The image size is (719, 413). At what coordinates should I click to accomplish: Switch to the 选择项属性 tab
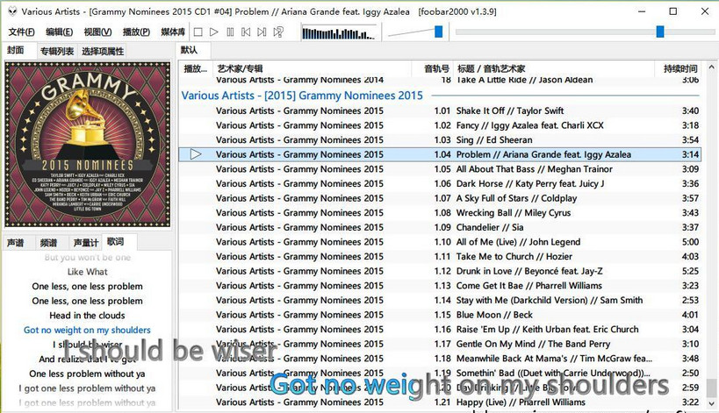pos(103,51)
